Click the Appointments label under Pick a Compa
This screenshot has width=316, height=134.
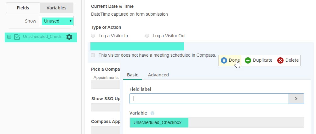(106, 77)
